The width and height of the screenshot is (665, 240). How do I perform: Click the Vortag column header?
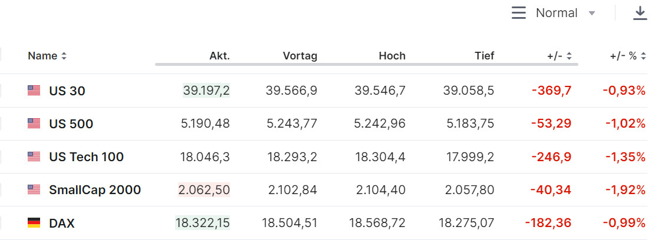click(300, 56)
